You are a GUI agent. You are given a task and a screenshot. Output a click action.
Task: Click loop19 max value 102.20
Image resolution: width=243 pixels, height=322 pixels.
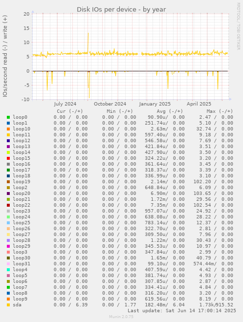point(202,182)
